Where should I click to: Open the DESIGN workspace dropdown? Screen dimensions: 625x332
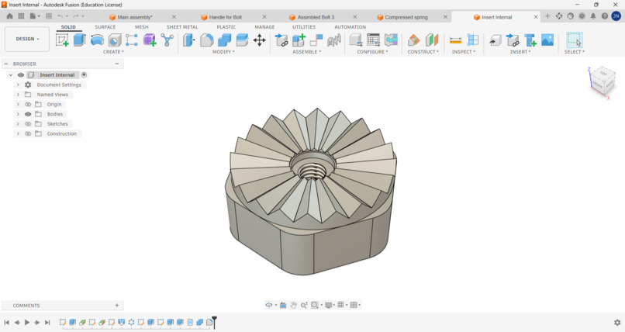[27, 39]
